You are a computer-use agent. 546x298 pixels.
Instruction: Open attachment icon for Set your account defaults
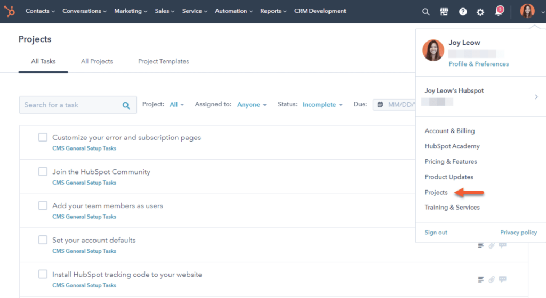pyautogui.click(x=491, y=245)
